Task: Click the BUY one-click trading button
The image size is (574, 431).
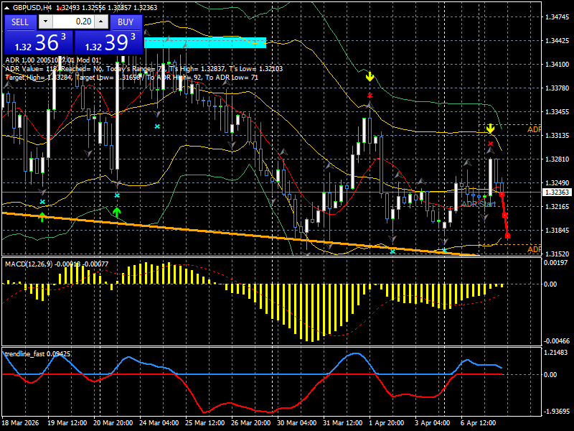Action: coord(126,22)
